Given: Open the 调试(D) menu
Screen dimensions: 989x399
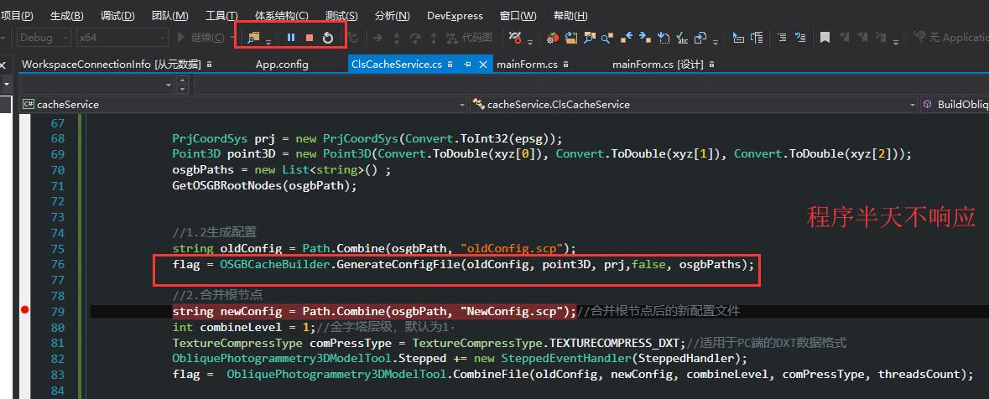Looking at the screenshot, I should point(118,16).
